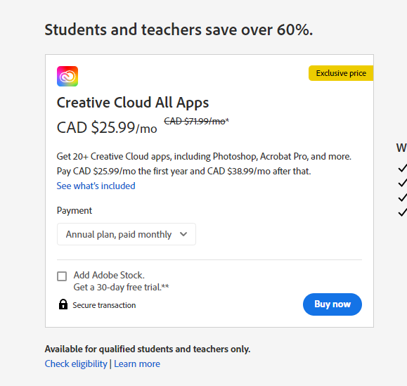
Task: Click the Secure transaction text
Action: coord(104,305)
